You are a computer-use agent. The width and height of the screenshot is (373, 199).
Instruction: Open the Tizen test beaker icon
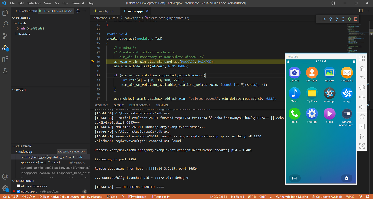click(5, 71)
